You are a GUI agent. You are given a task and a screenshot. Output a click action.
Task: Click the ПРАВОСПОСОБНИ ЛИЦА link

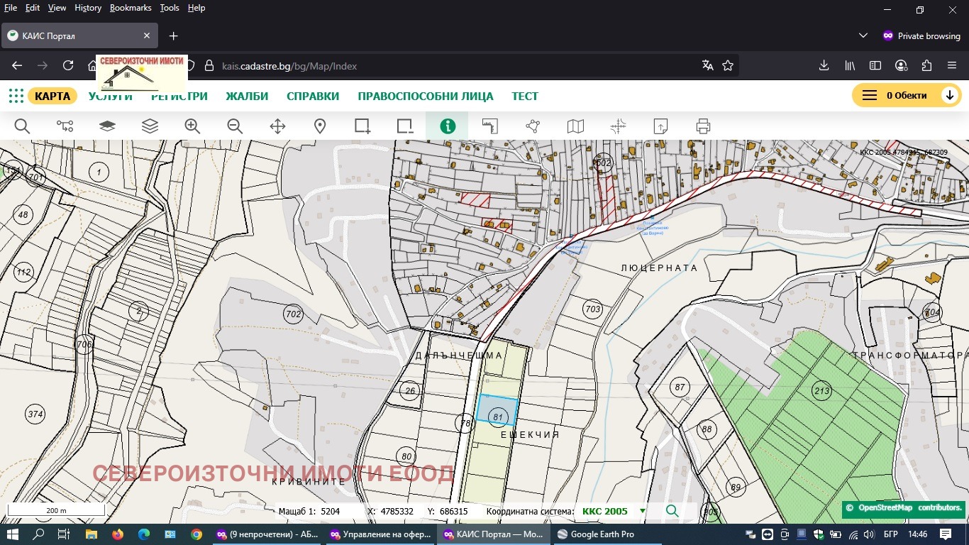pos(425,96)
